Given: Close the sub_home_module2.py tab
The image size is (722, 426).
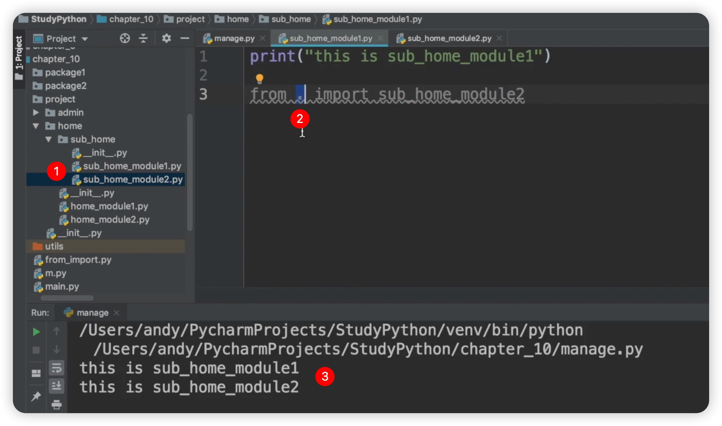Looking at the screenshot, I should [499, 38].
